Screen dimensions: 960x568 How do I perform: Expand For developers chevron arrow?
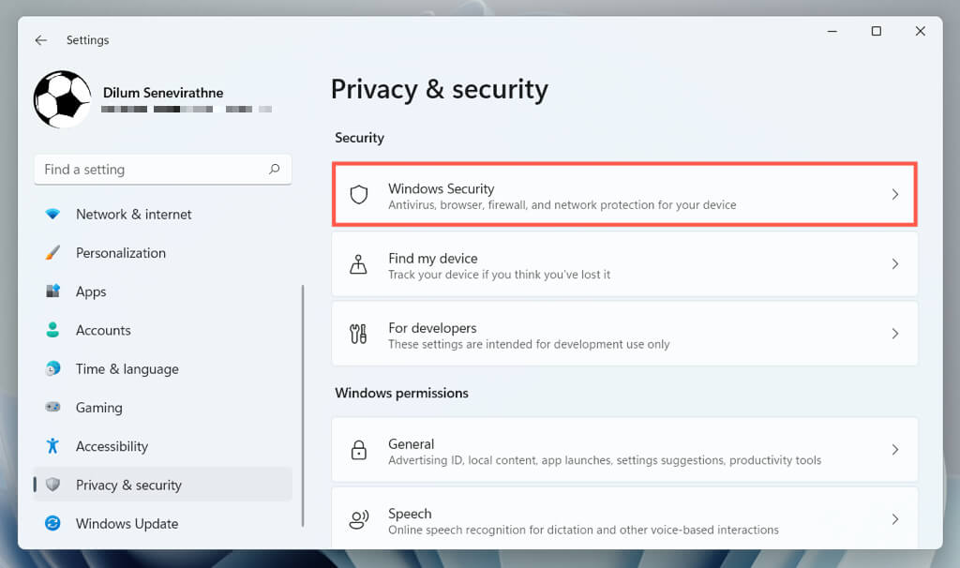tap(894, 334)
